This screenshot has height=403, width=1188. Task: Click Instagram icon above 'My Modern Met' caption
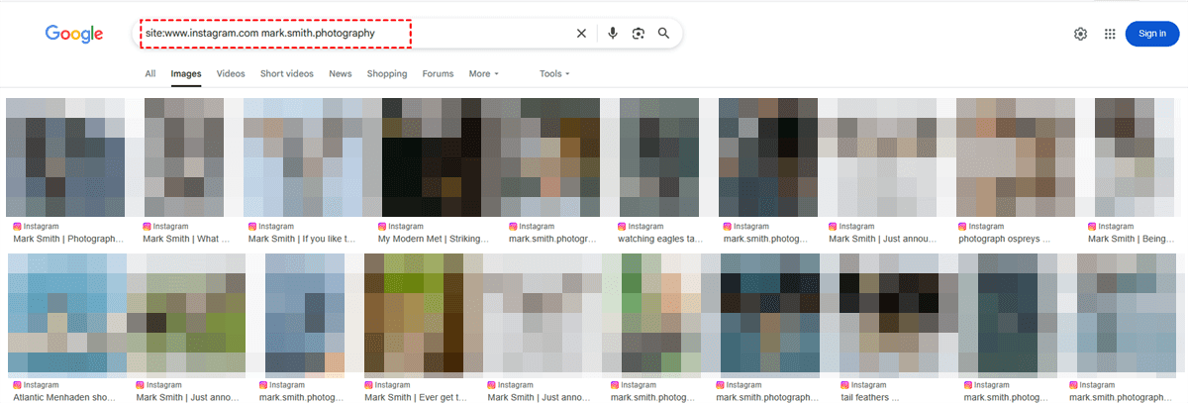382,227
